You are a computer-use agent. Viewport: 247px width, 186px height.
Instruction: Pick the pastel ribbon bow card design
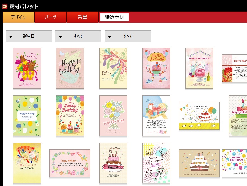pos(113,68)
